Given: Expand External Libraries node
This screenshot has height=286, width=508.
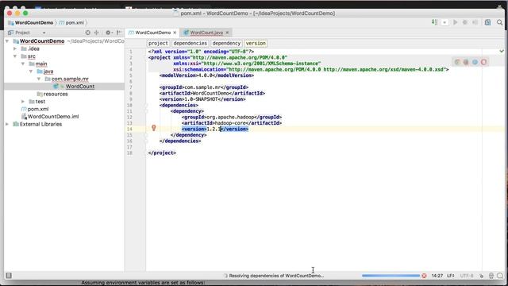Looking at the screenshot, I should [7, 124].
